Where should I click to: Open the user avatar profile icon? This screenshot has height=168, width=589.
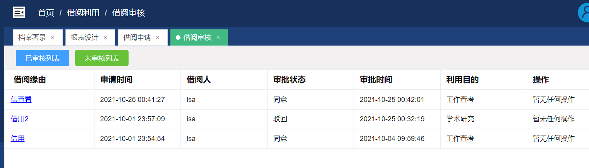(584, 13)
